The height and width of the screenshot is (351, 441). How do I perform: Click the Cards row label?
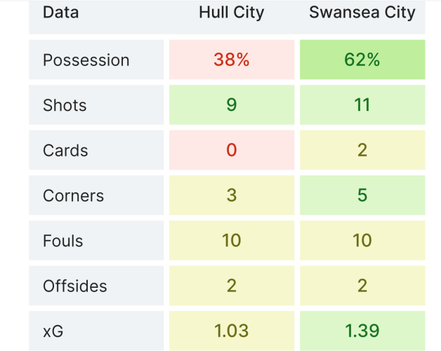pyautogui.click(x=65, y=150)
